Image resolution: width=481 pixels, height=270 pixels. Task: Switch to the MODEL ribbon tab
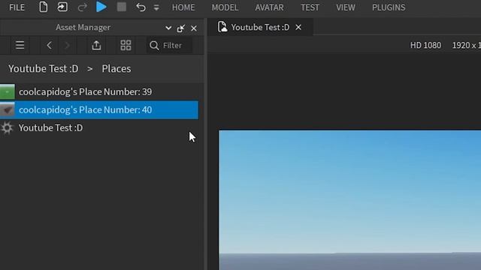[225, 7]
